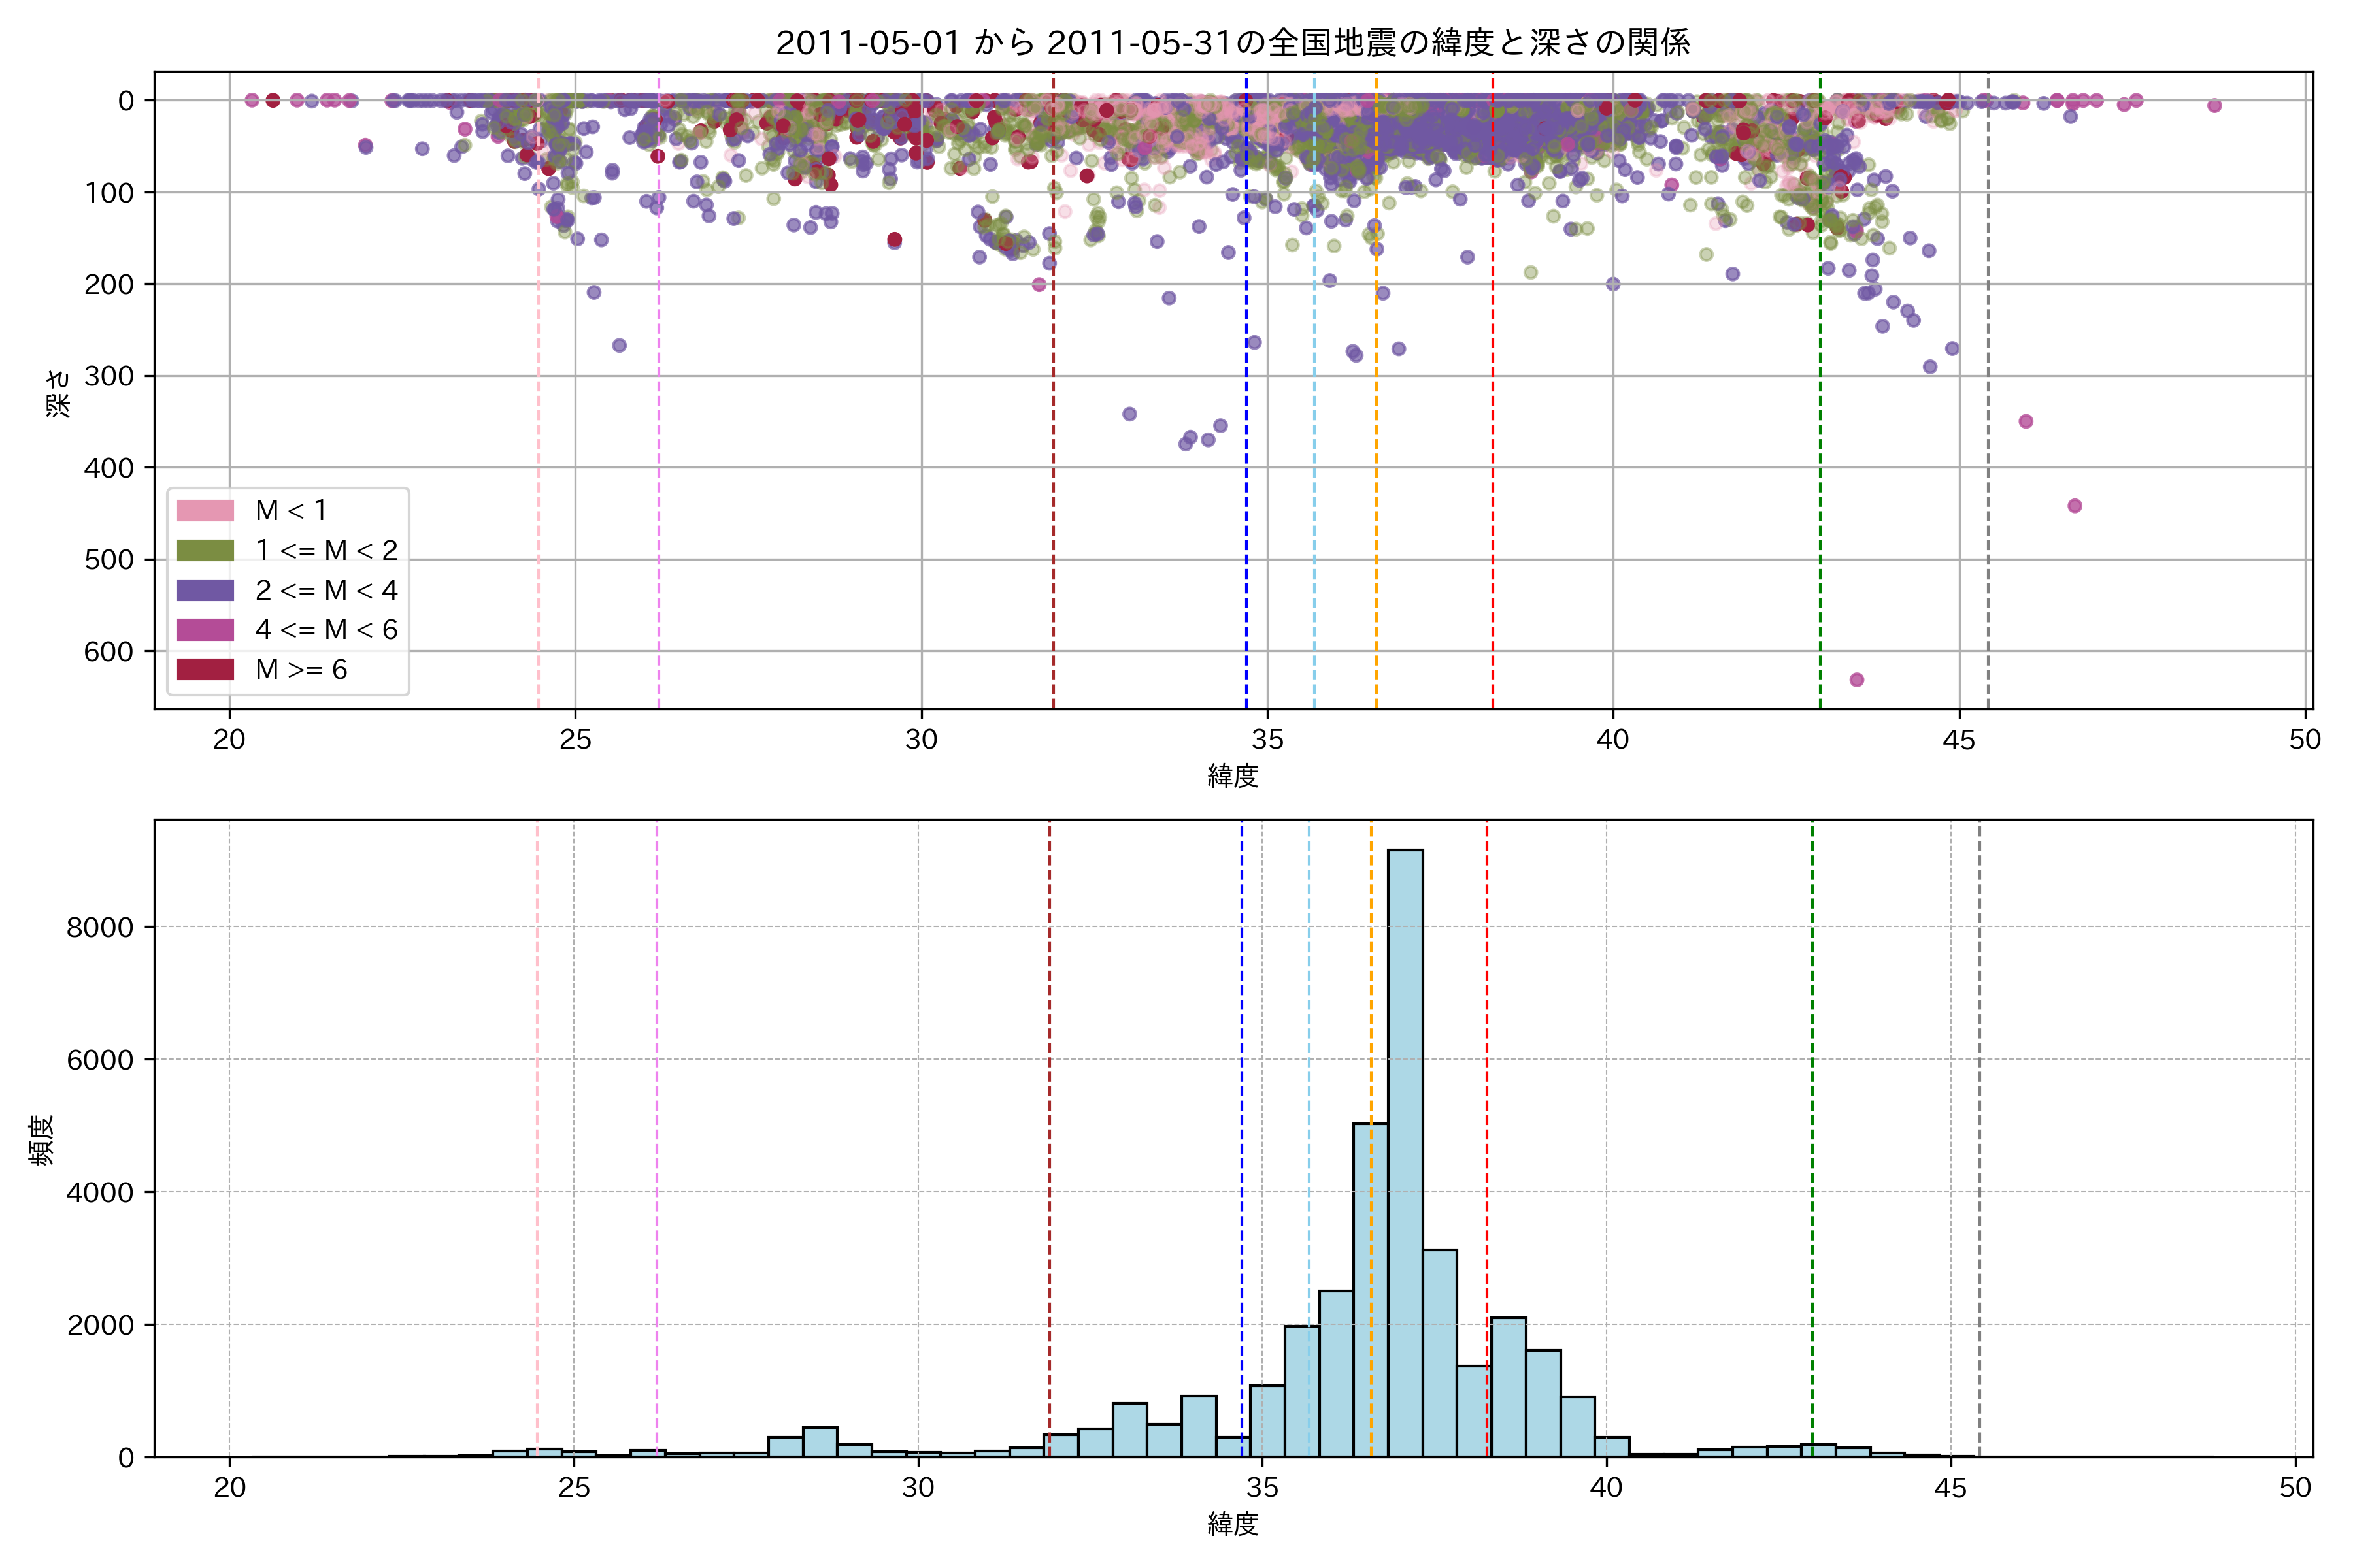Click the 緯度 label under the scatter plot
Viewport: 2353px width, 1568px height.
(x=1233, y=776)
